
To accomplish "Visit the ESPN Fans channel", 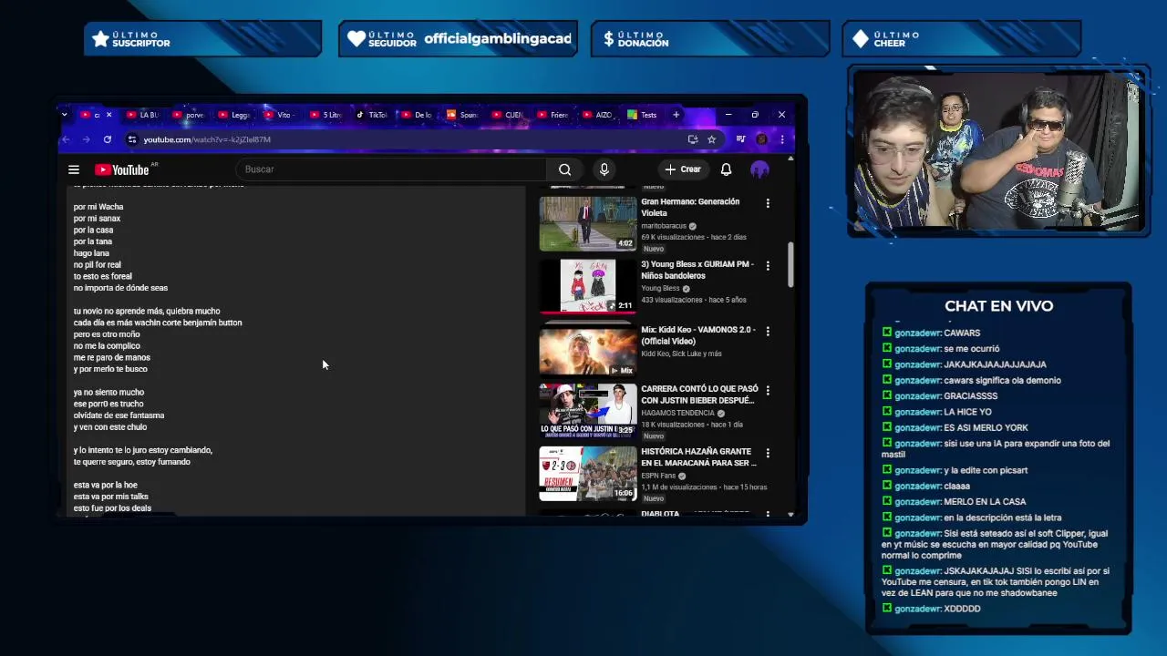I will pos(658,476).
